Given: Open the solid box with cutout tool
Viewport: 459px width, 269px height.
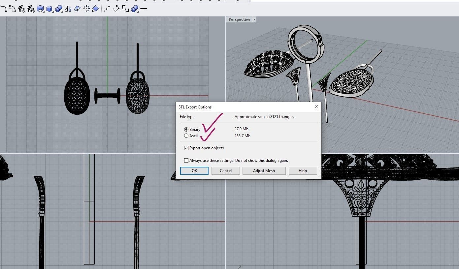Looking at the screenshot, I should coord(40,9).
